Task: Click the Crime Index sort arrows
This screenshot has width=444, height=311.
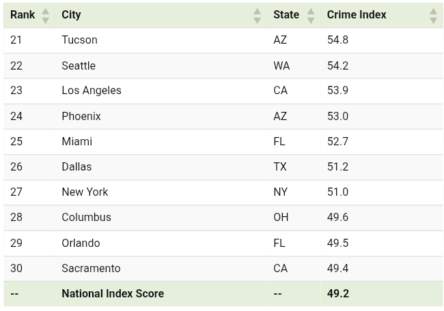Action: [x=433, y=15]
